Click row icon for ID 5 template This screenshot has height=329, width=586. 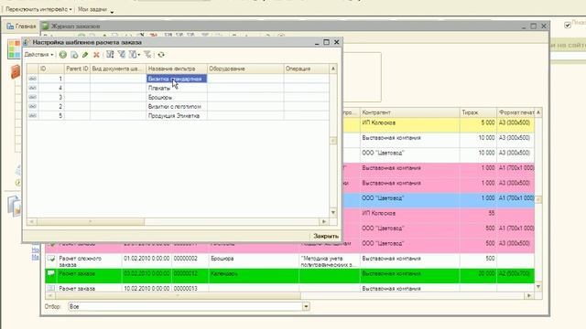[x=33, y=116]
